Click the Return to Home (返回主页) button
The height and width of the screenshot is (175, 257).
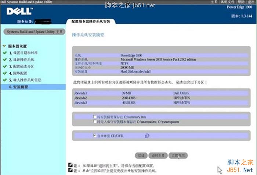tap(158, 155)
